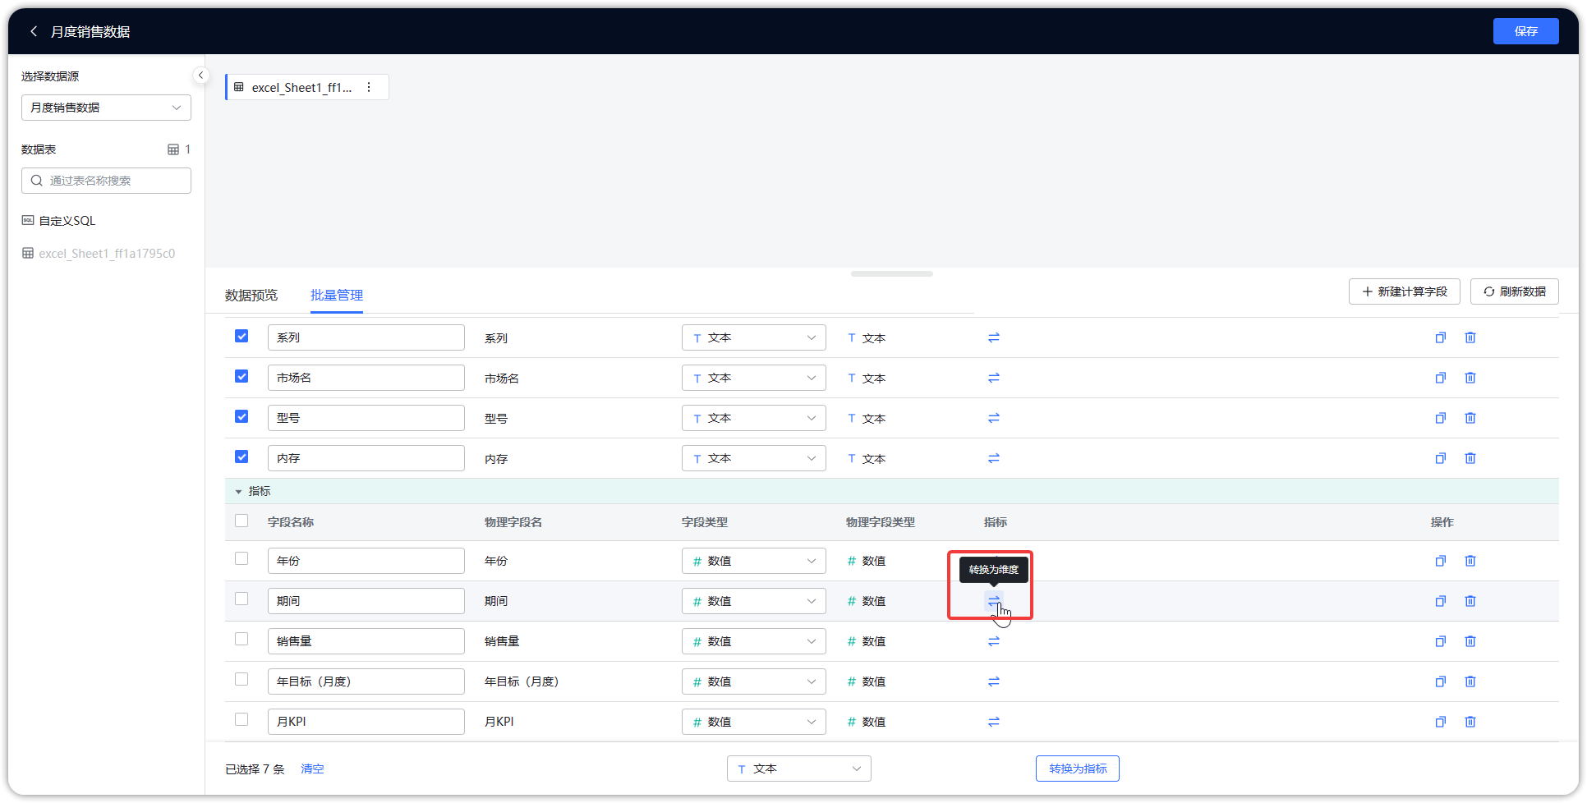Open field type dropdown for 期间
Screen dimensions: 1587x803
pos(753,601)
